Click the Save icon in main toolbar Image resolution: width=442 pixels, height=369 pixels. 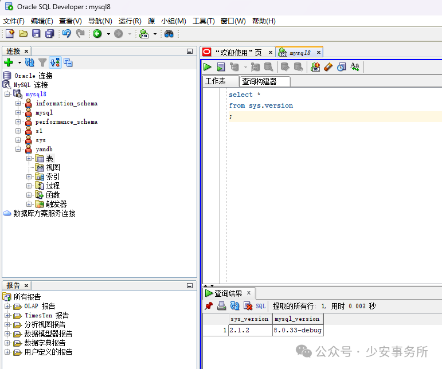[36, 34]
